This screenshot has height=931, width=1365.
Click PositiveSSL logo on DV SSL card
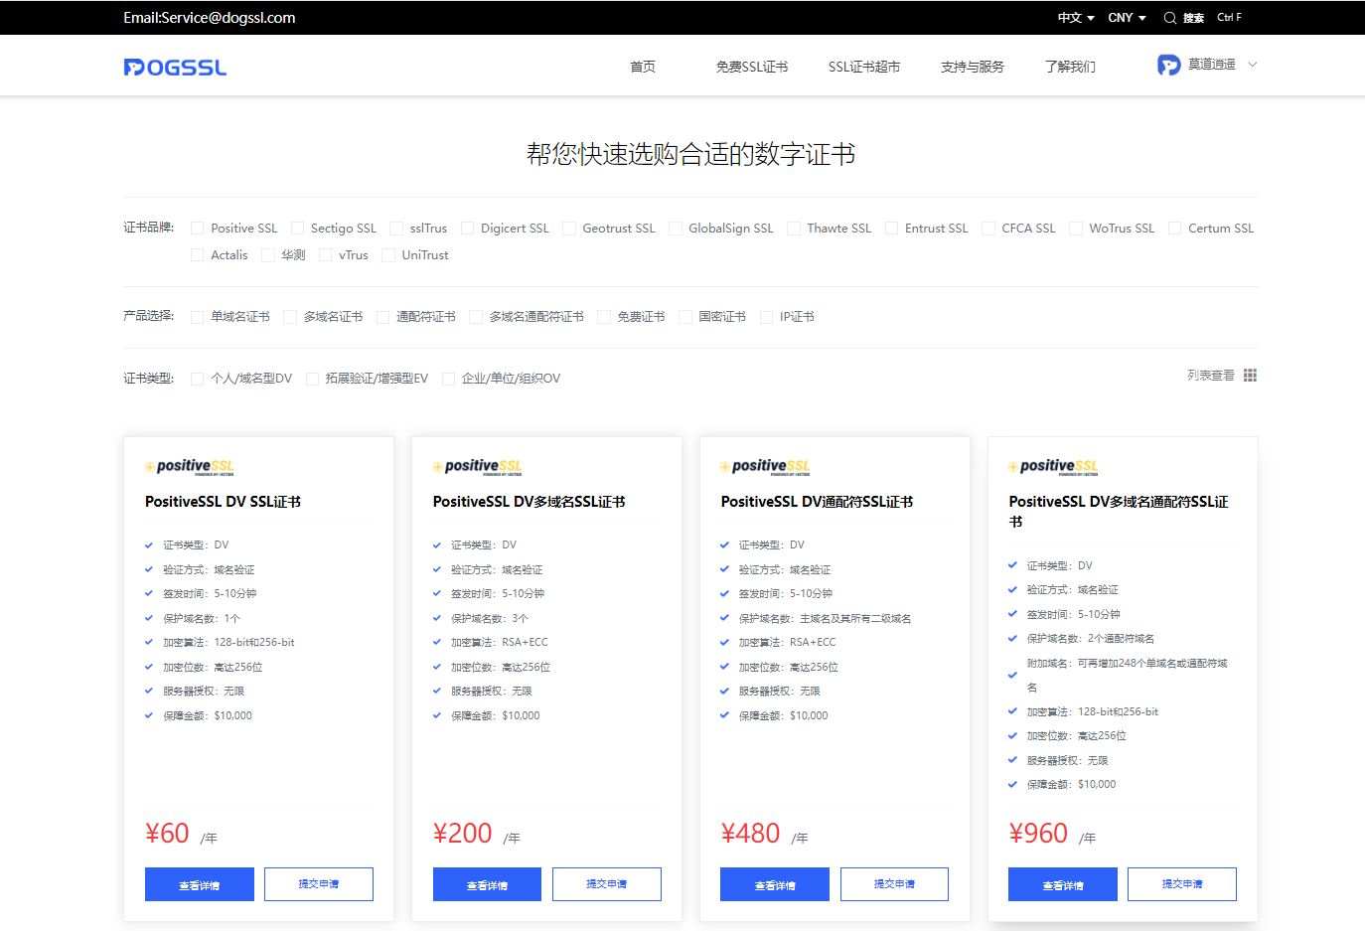pos(190,467)
